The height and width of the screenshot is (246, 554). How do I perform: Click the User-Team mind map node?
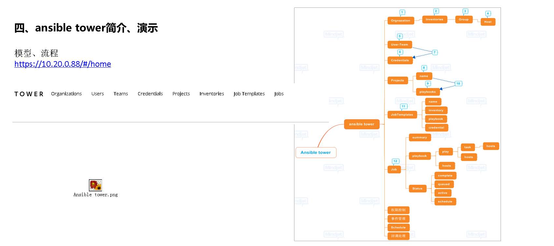(x=400, y=45)
